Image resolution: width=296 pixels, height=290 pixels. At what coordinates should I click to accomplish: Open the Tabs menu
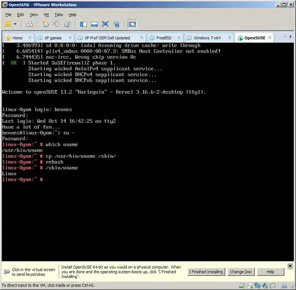click(x=59, y=15)
